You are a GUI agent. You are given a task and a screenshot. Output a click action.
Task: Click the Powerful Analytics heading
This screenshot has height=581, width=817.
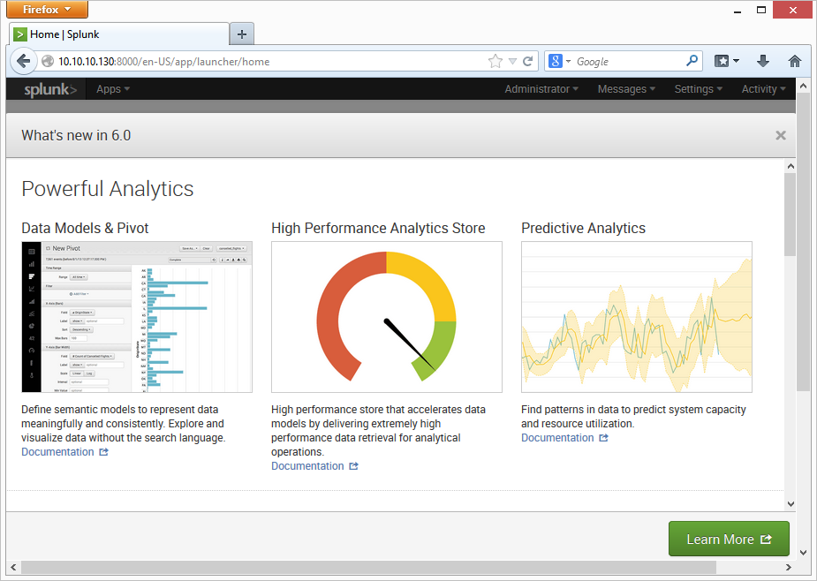click(x=108, y=189)
